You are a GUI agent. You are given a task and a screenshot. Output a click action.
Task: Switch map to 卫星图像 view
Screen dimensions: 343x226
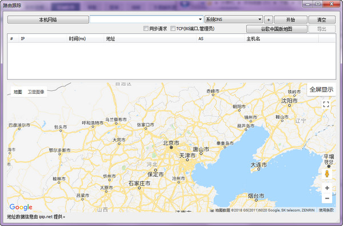point(36,92)
